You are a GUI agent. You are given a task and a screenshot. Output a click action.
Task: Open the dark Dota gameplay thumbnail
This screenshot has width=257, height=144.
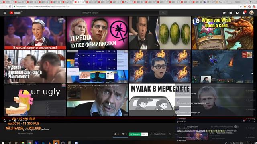pyautogui.click(x=222, y=66)
